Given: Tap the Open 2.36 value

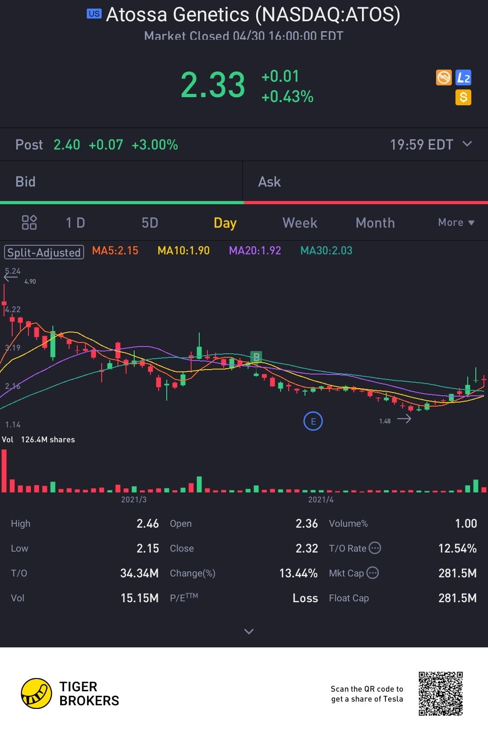Looking at the screenshot, I should 307,524.
